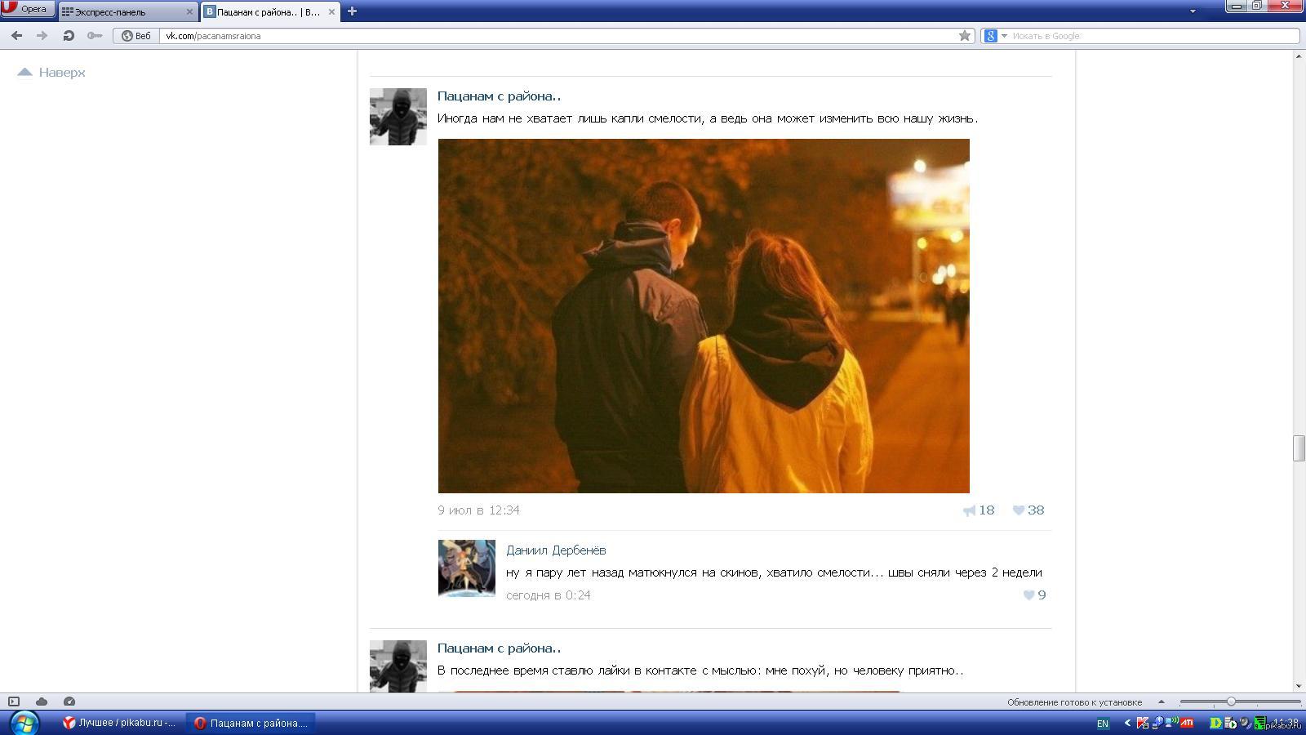Click the browser Back arrow
Image resolution: width=1306 pixels, height=735 pixels.
16,35
